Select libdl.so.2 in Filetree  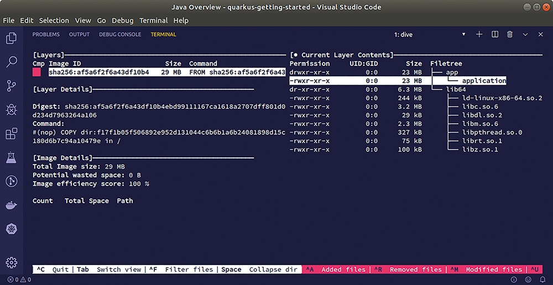pyautogui.click(x=482, y=115)
